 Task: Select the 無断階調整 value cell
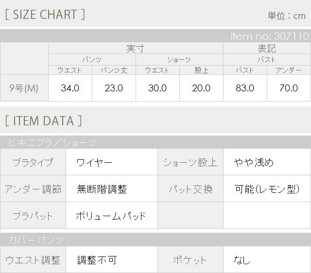(x=111, y=189)
